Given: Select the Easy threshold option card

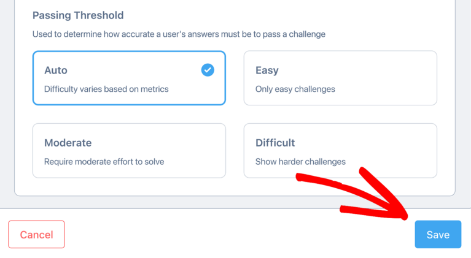Looking at the screenshot, I should (x=340, y=78).
